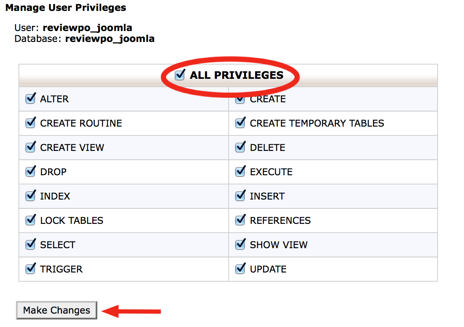464x327 pixels.
Task: Uncheck the DELETE privilege checkbox
Action: point(240,147)
